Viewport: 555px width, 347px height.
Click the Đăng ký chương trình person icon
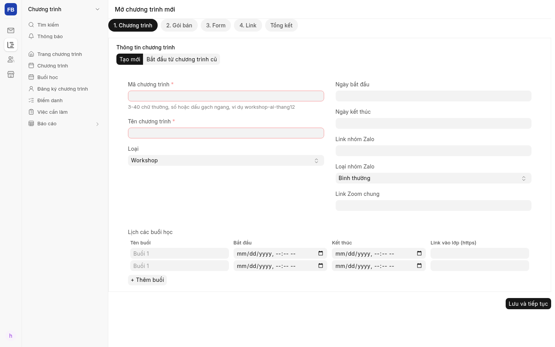point(31,89)
